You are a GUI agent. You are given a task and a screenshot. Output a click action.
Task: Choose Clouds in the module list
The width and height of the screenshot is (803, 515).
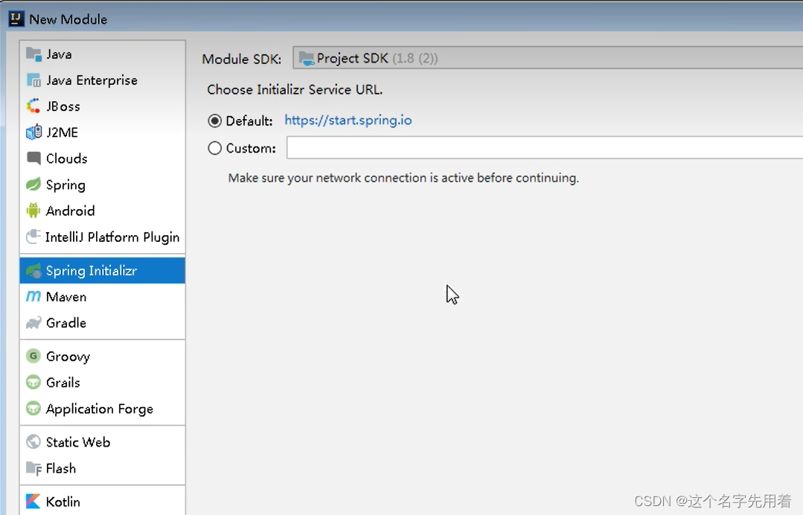(66, 159)
